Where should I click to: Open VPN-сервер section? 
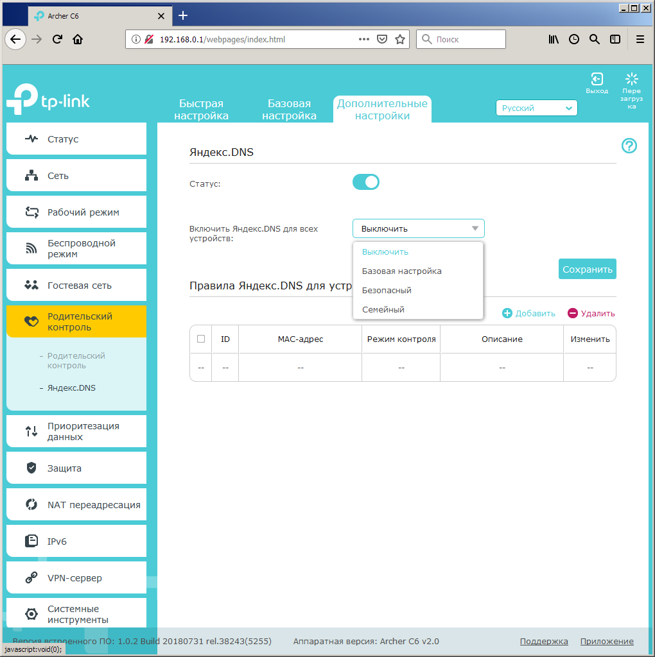[x=76, y=578]
